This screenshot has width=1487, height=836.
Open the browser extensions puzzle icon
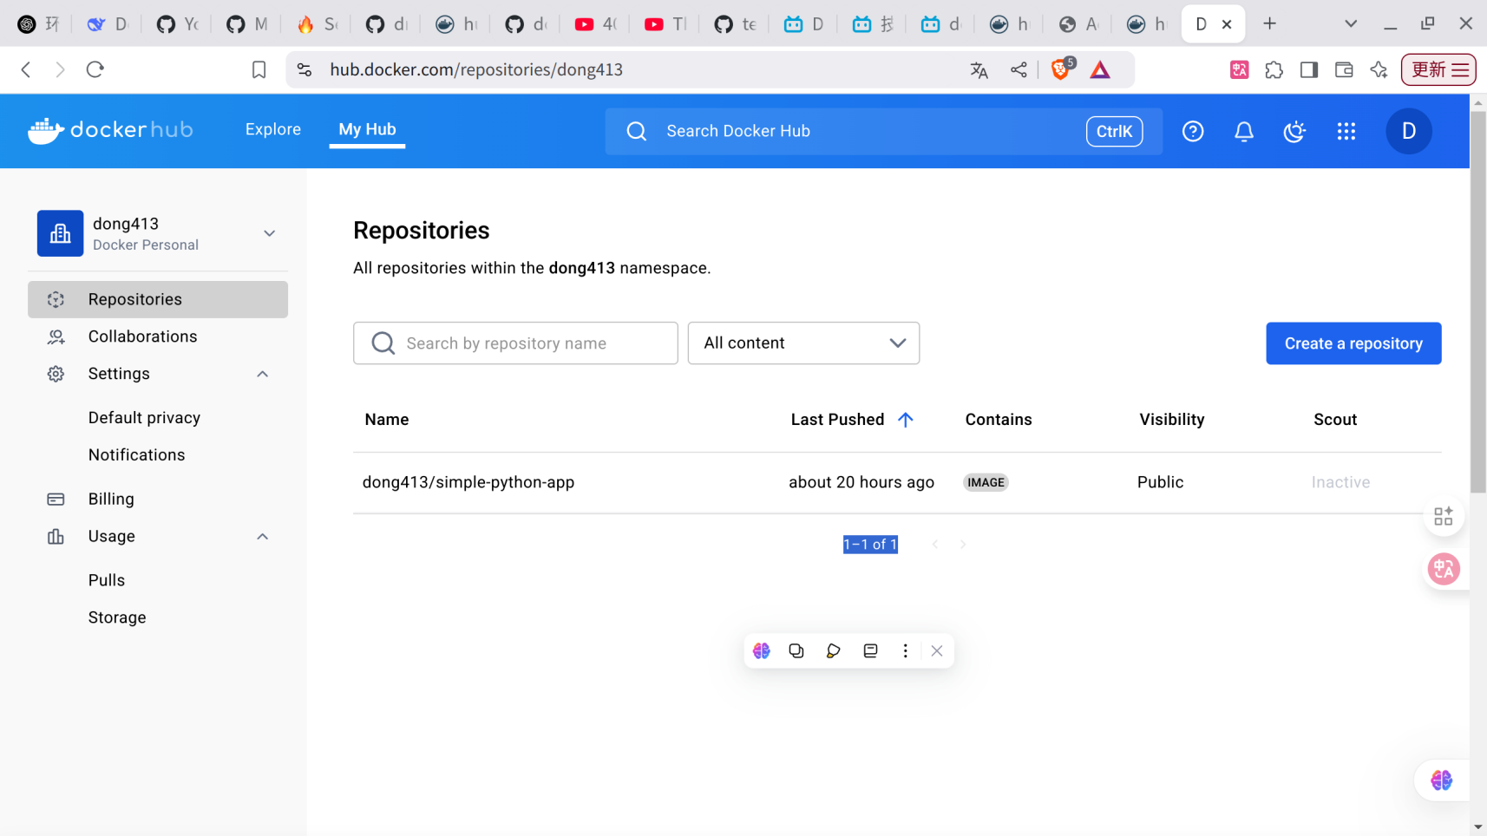(1274, 70)
